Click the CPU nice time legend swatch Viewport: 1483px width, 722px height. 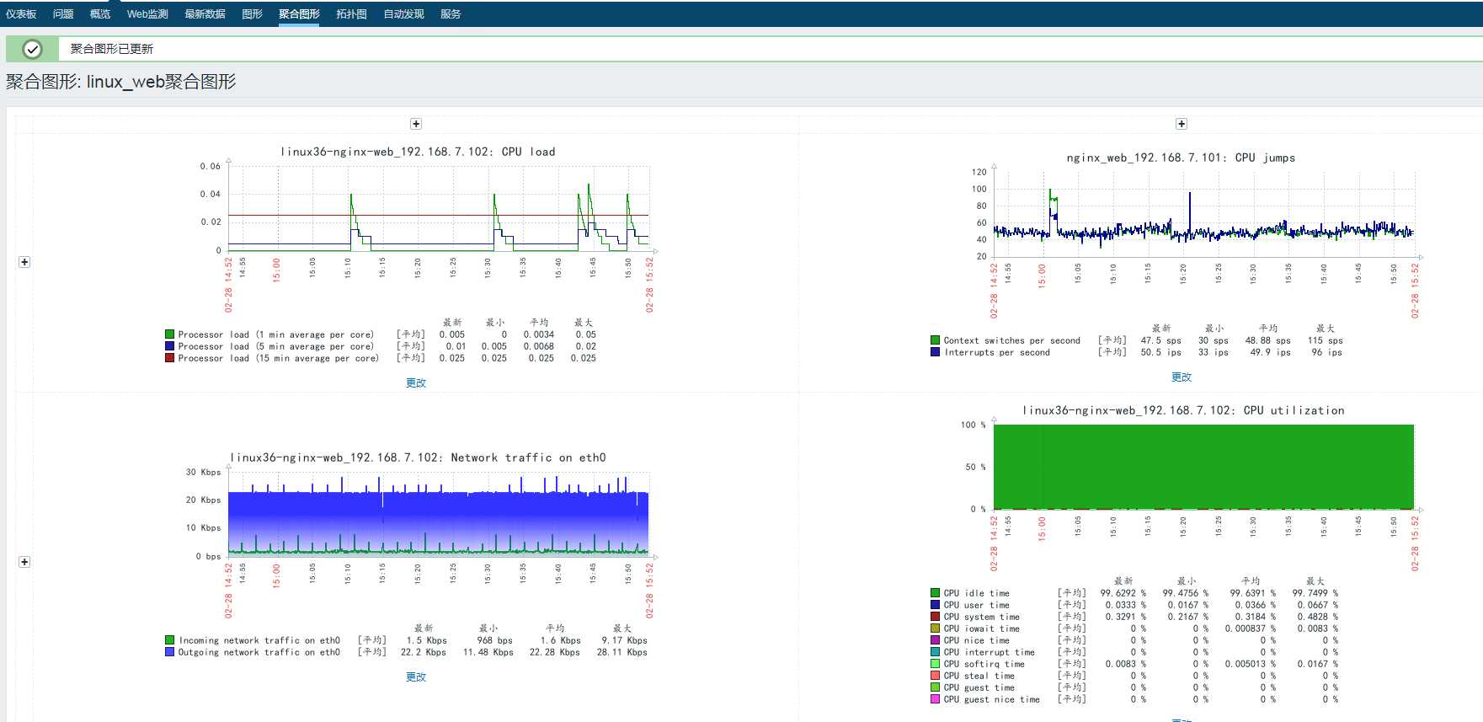[x=936, y=640]
